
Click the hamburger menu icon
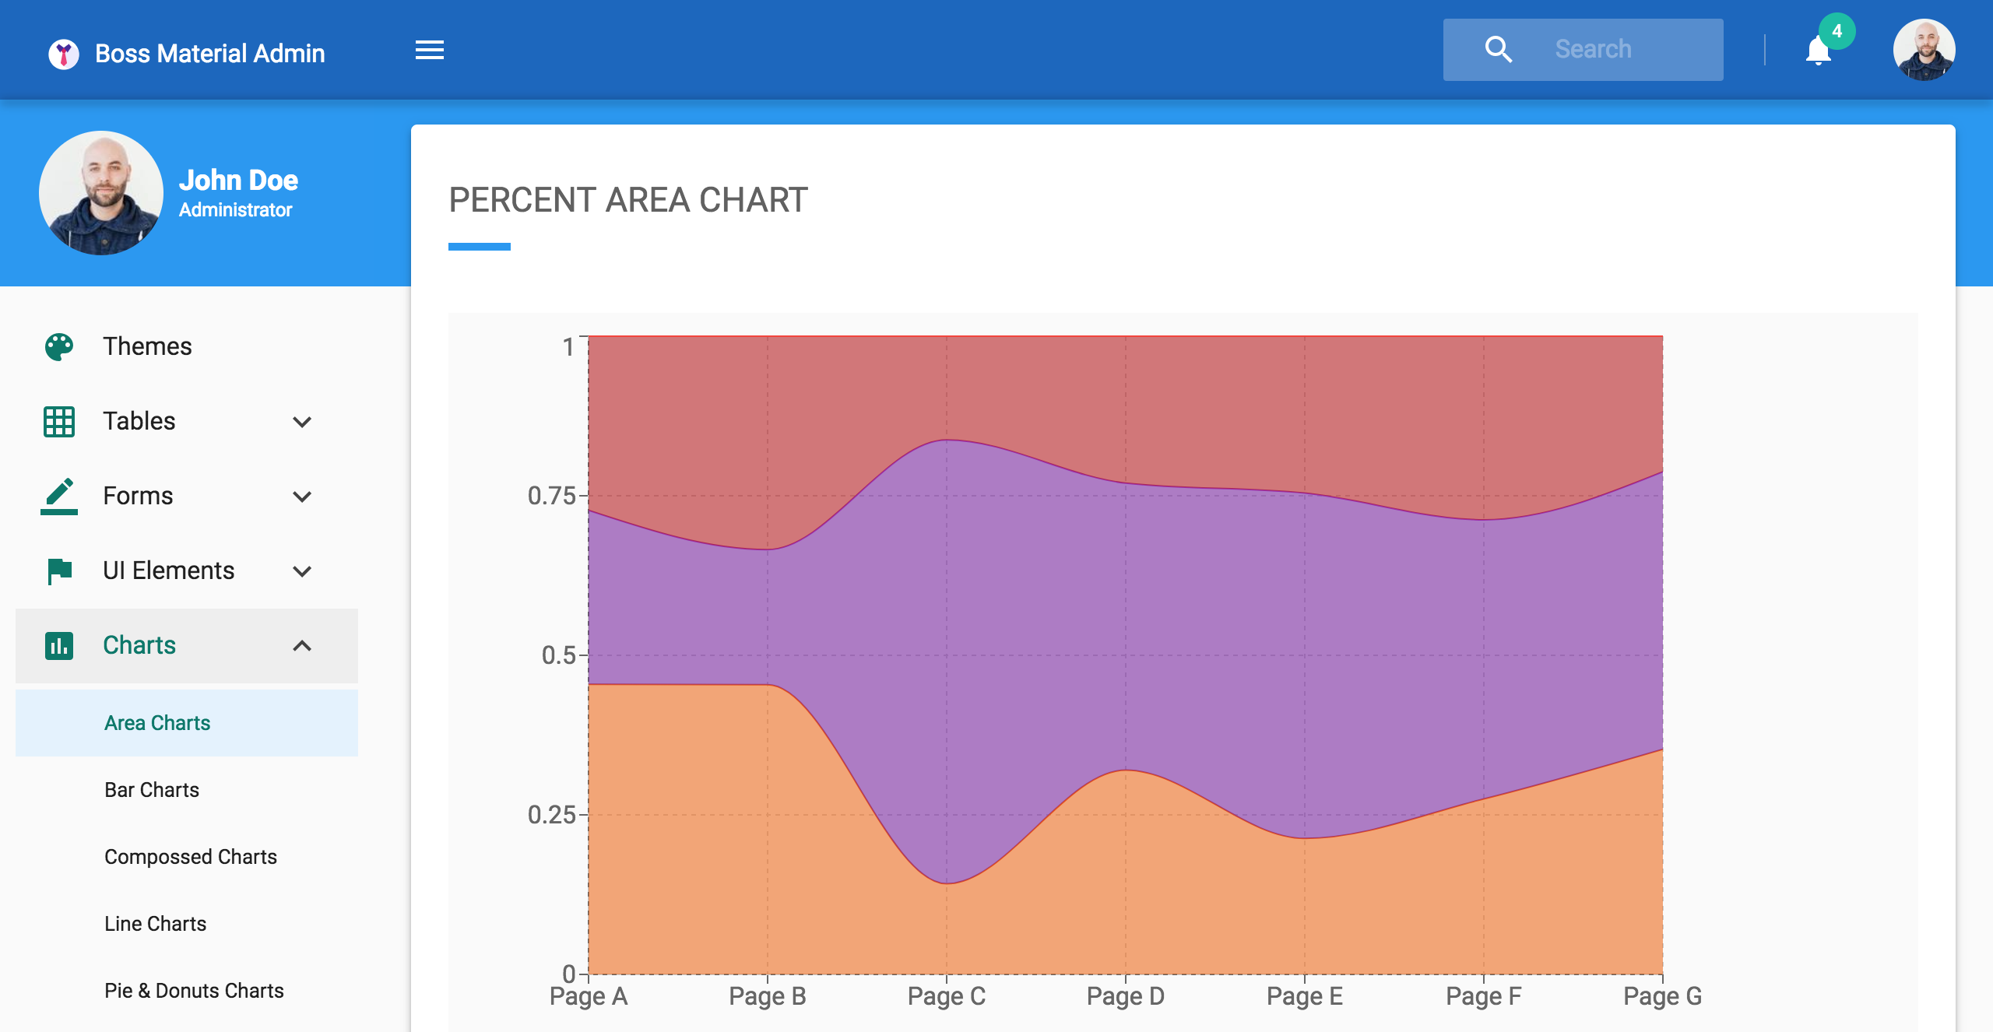429,51
